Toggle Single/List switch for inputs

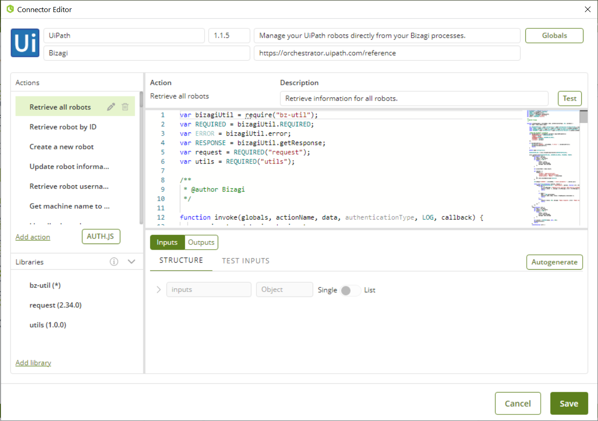coord(350,290)
